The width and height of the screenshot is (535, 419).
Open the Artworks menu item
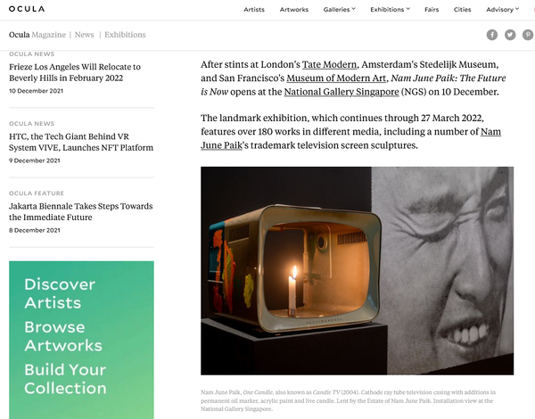[x=293, y=10]
